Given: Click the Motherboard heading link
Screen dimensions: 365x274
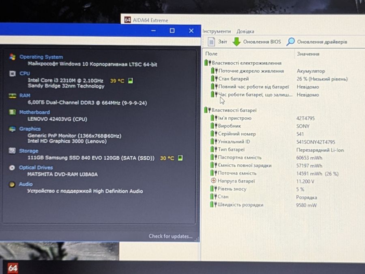Looking at the screenshot, I should click(34, 112).
